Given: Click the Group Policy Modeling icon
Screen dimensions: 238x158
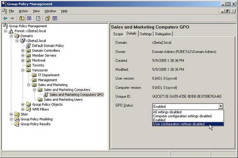Looking at the screenshot, I should pos(17,119).
